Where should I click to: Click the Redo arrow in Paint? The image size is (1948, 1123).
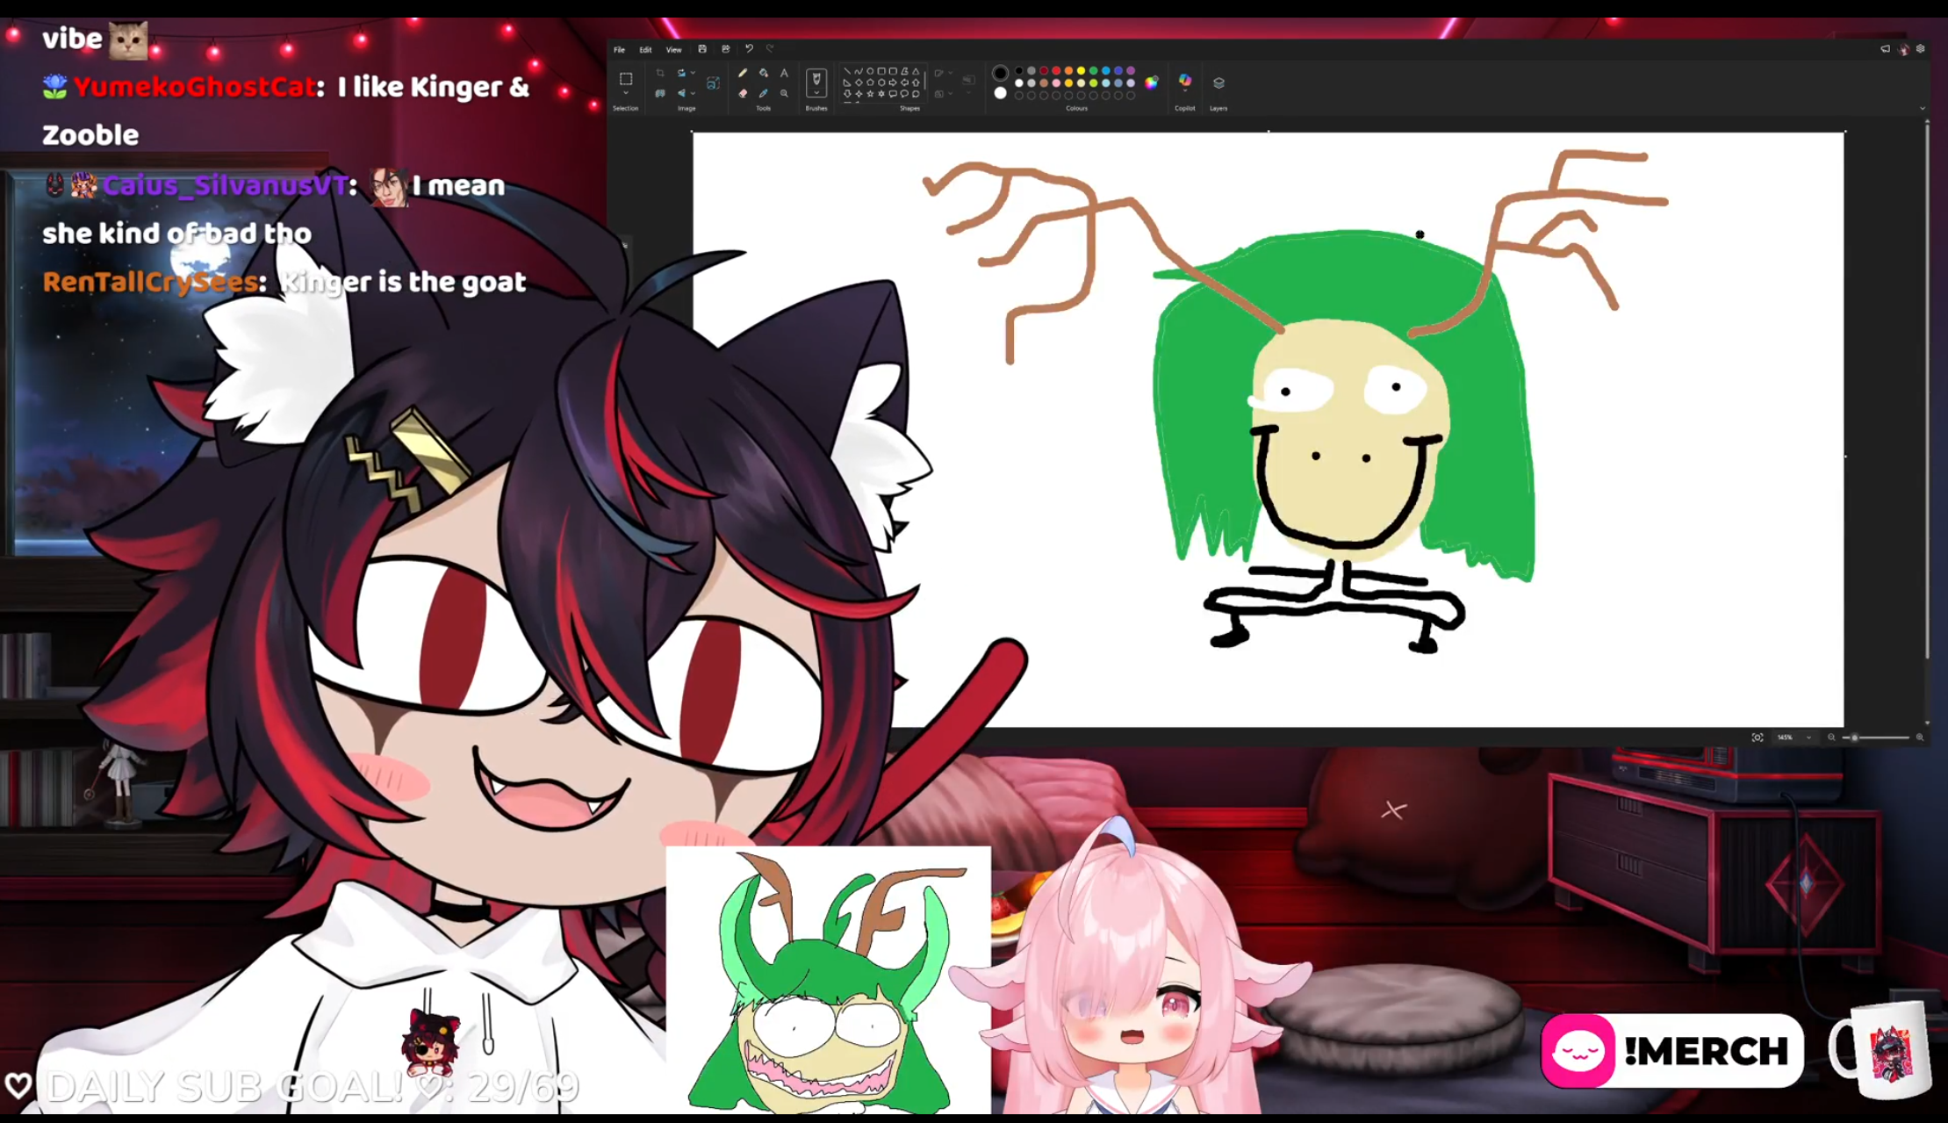click(x=770, y=49)
